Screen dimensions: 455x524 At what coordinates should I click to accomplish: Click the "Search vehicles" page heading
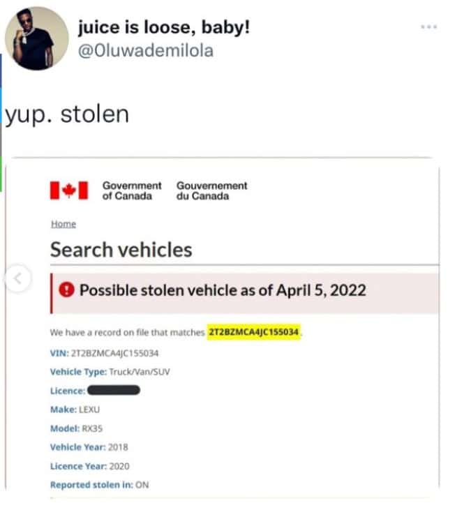pyautogui.click(x=121, y=249)
